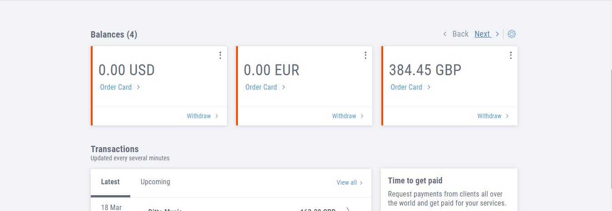The width and height of the screenshot is (612, 211).
Task: Click the Next chevron arrow in Balances
Action: coord(497,34)
